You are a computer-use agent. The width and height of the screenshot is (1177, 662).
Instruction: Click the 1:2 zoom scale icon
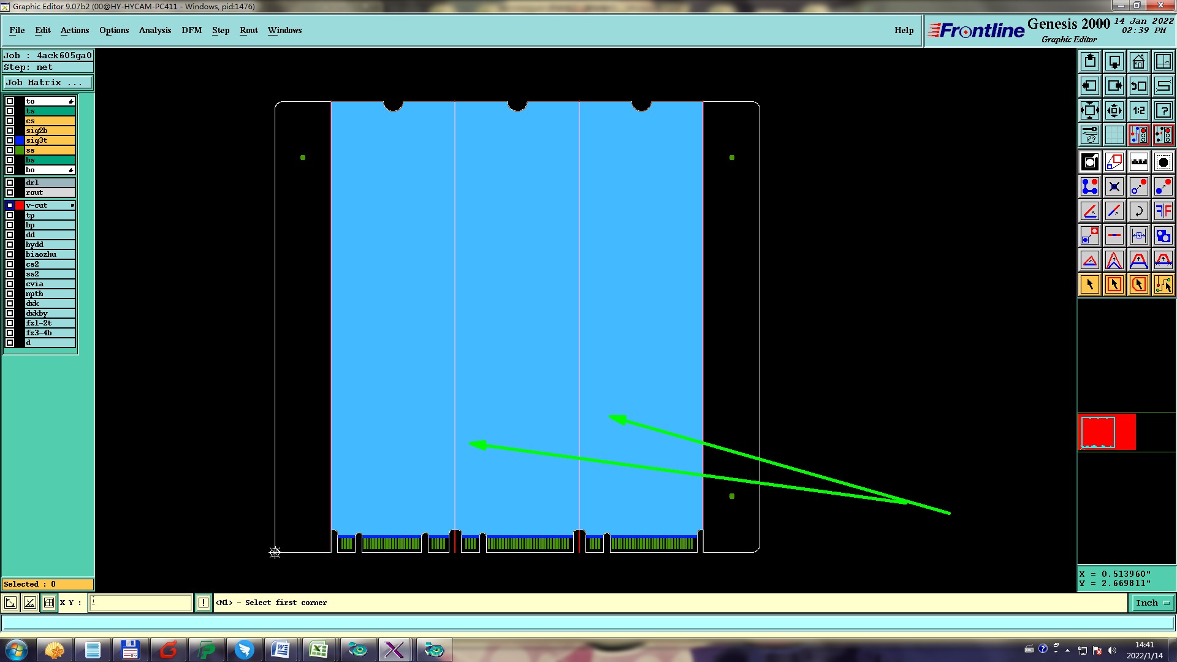pos(1138,110)
